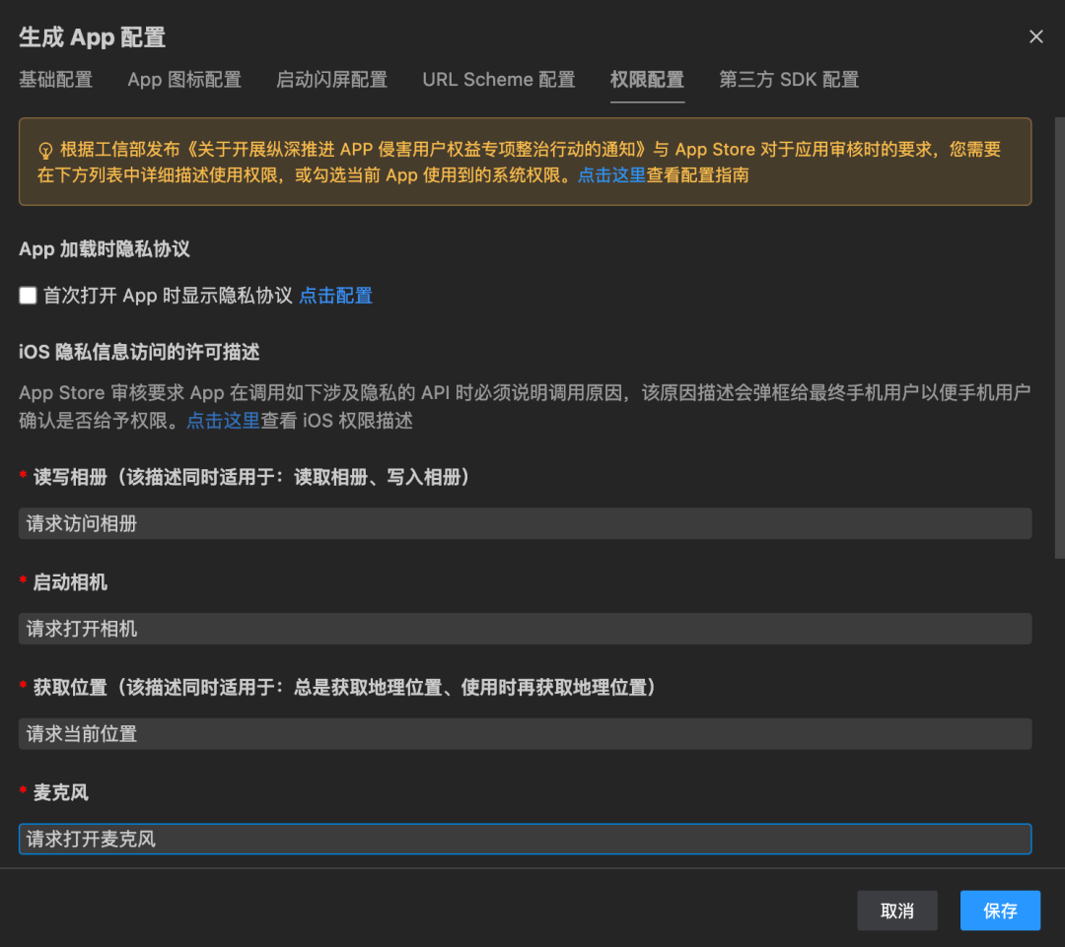Click 取消 to cancel changes

coord(896,911)
